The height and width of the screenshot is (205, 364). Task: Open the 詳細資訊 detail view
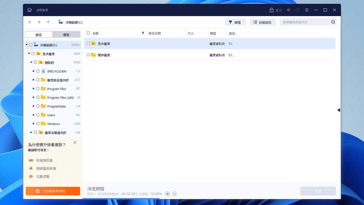[x=262, y=22]
